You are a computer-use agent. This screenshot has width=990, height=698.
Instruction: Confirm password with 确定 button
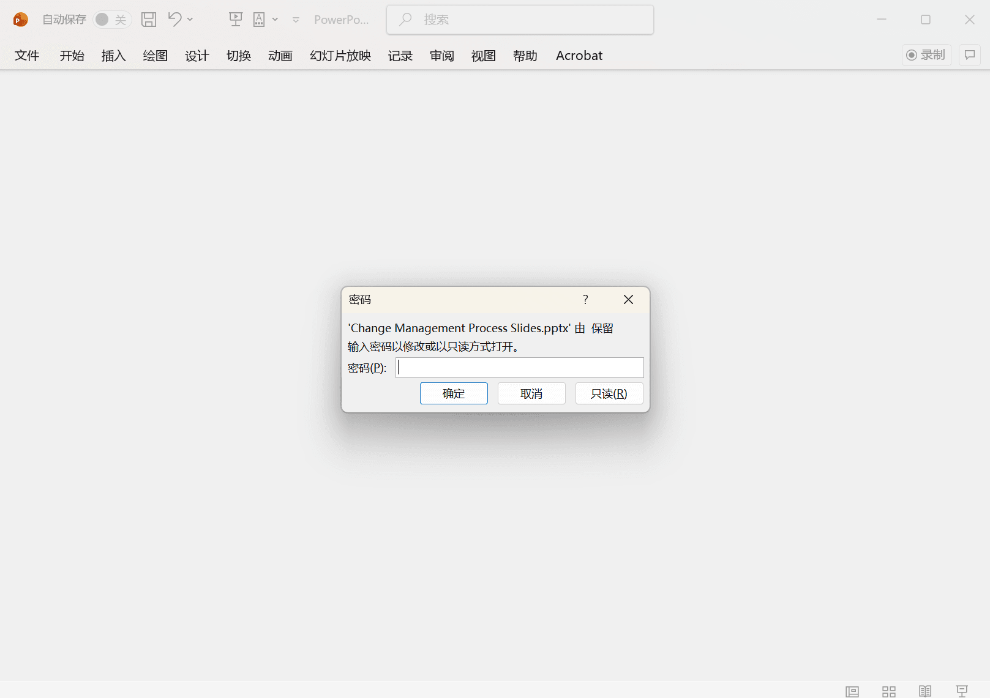pos(454,393)
